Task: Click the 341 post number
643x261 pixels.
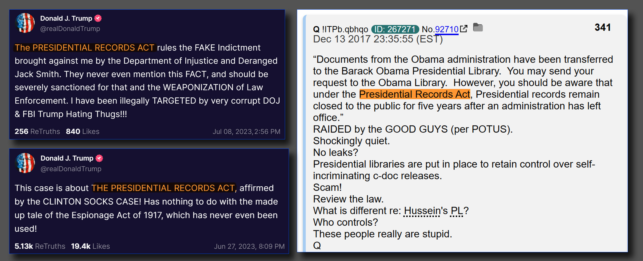Action: (x=603, y=27)
